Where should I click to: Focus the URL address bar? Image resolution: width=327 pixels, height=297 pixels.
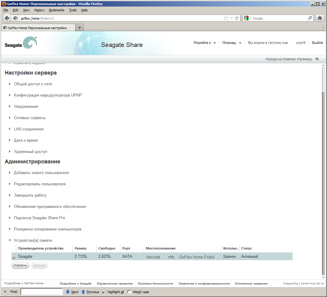(x=121, y=18)
